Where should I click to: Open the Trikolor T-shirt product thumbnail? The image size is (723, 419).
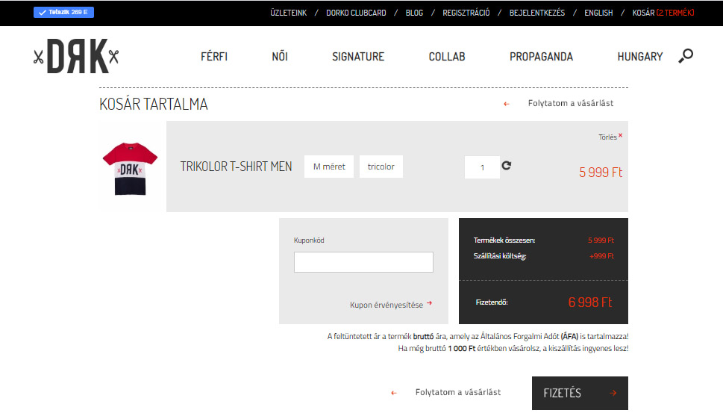tap(130, 167)
